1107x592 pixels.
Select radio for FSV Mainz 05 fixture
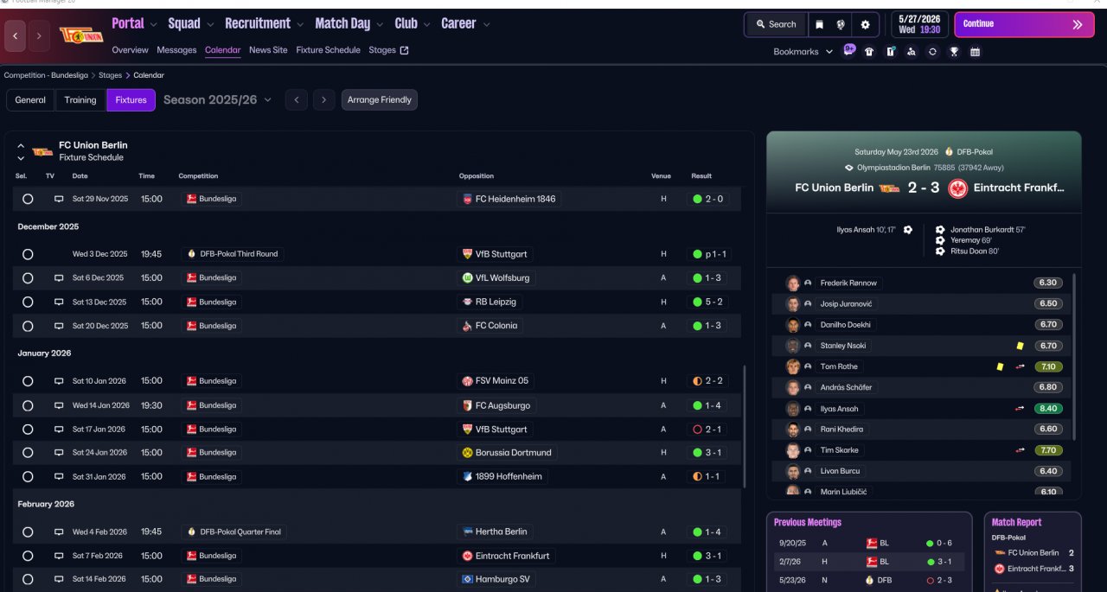click(28, 381)
